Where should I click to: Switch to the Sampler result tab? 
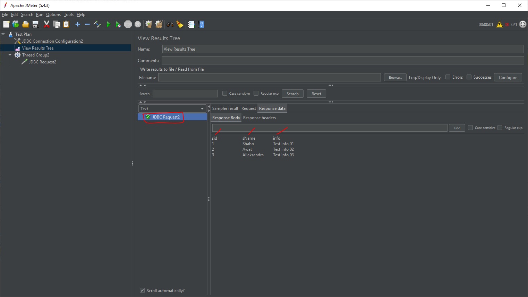pos(225,108)
